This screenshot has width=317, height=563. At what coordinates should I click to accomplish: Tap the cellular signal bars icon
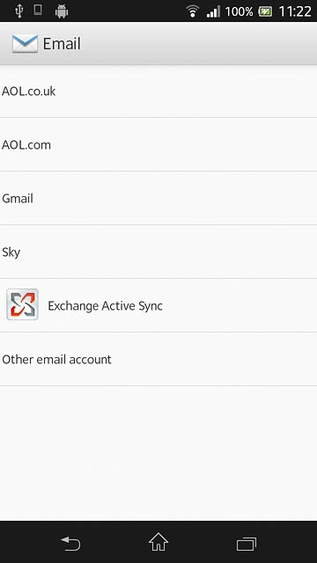click(x=213, y=11)
